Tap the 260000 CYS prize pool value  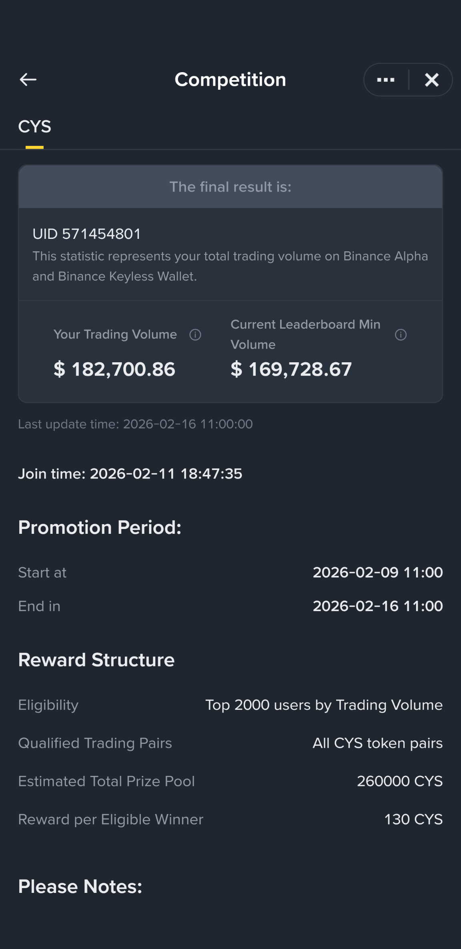(400, 781)
